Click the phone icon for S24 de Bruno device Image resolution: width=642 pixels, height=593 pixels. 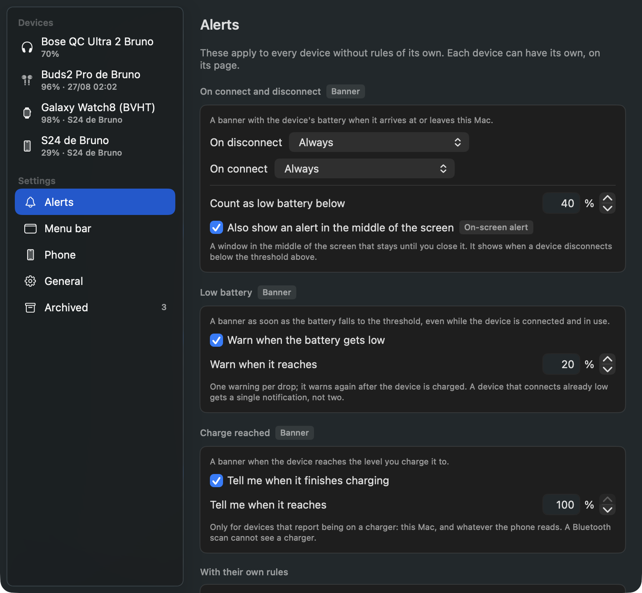pyautogui.click(x=27, y=146)
